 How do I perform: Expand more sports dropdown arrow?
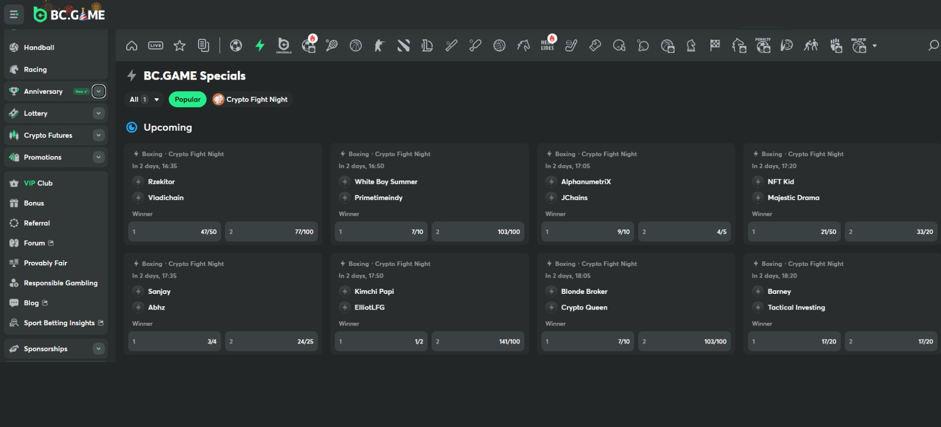pyautogui.click(x=874, y=46)
